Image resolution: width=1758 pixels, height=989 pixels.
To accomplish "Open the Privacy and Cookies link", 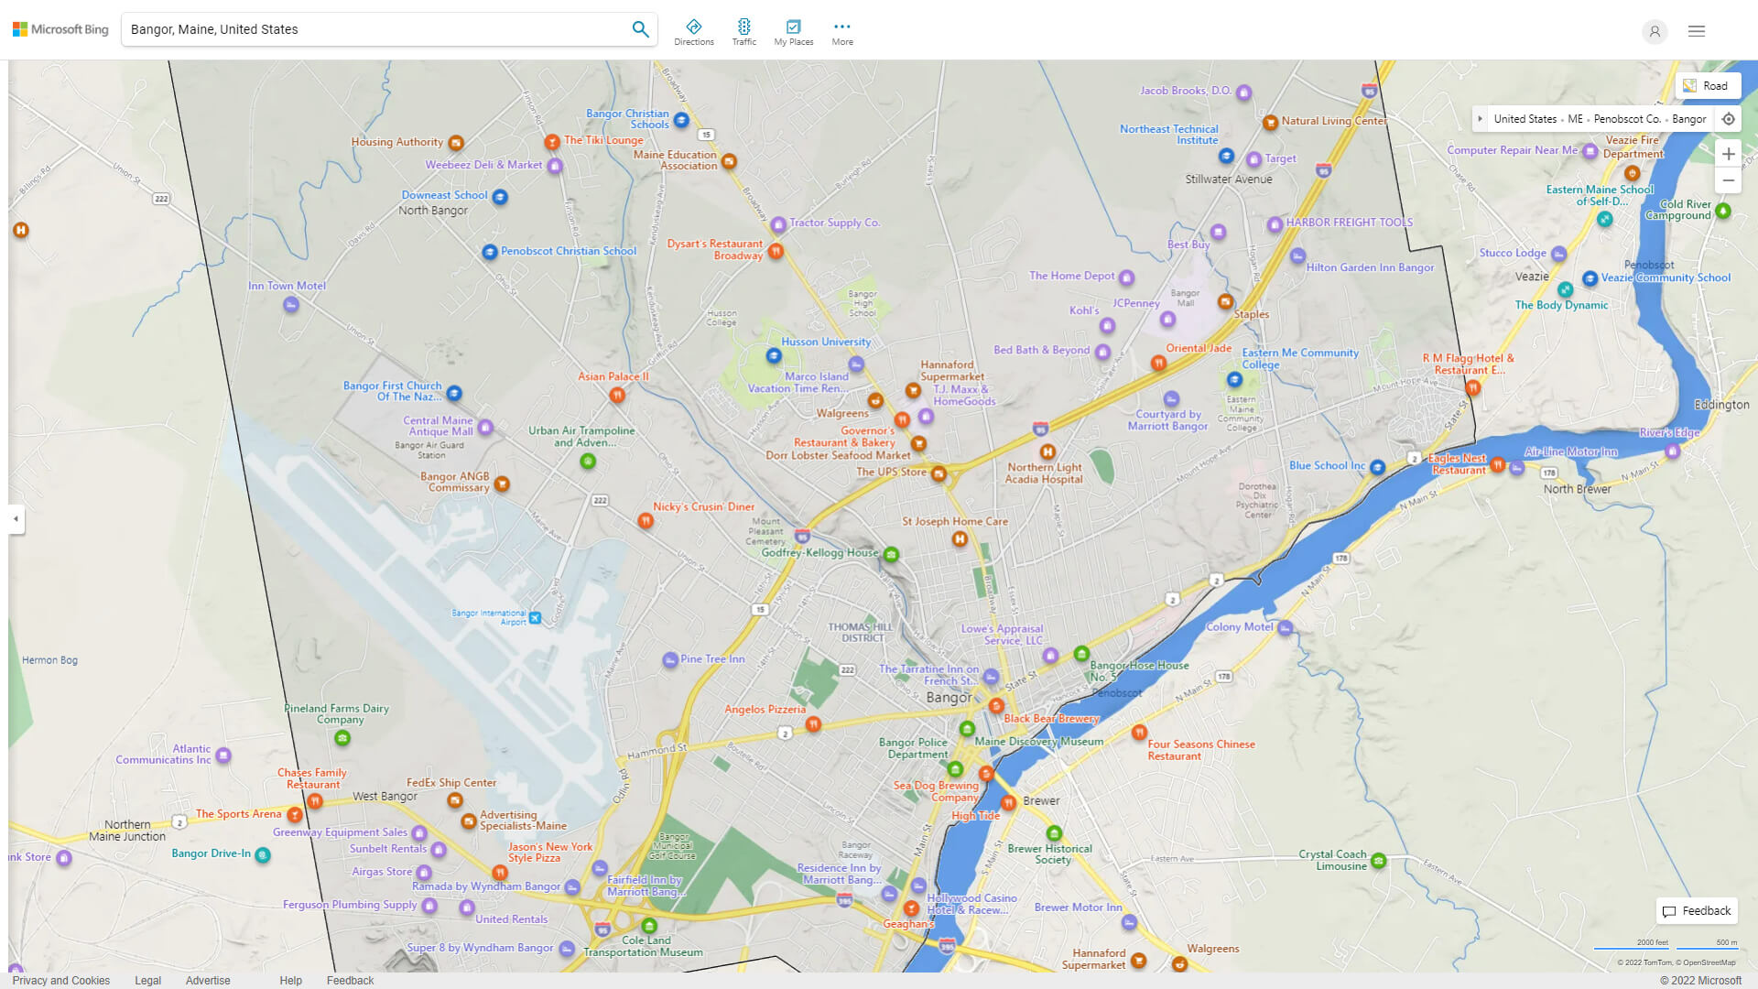I will pos(60,980).
